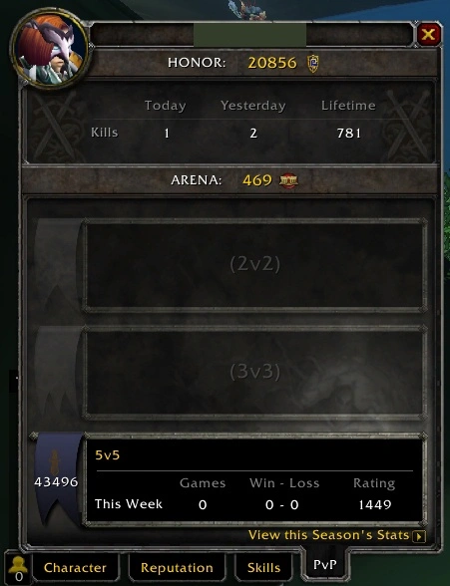Select the empty 3v3 arena team slot
The image size is (450, 586).
click(x=255, y=373)
